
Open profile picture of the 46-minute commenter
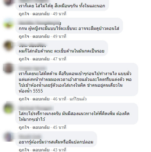click(x=8, y=68)
